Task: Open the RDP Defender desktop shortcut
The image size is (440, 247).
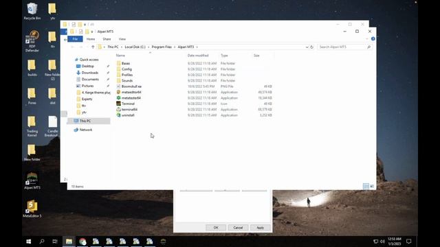Action: (32, 41)
